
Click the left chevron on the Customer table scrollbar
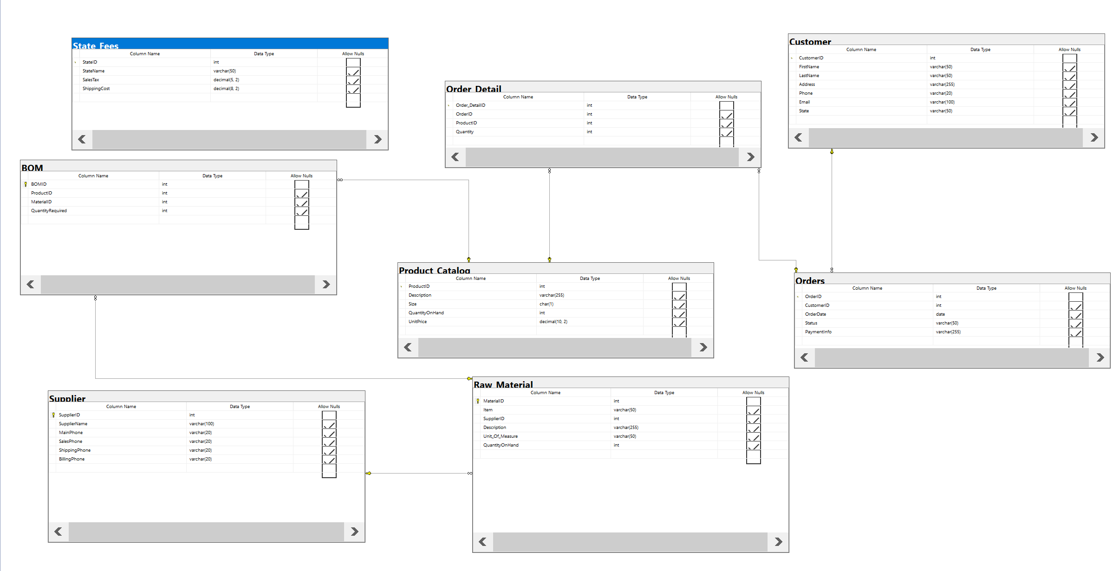coord(798,137)
